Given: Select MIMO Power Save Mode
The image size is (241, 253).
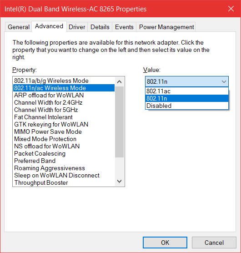Looking at the screenshot, I should coord(64,132).
